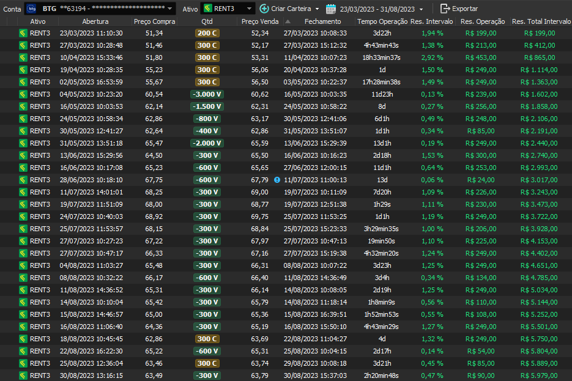This screenshot has height=381, width=572.
Task: Click the Criar Carteira plus icon
Action: coord(264,9)
